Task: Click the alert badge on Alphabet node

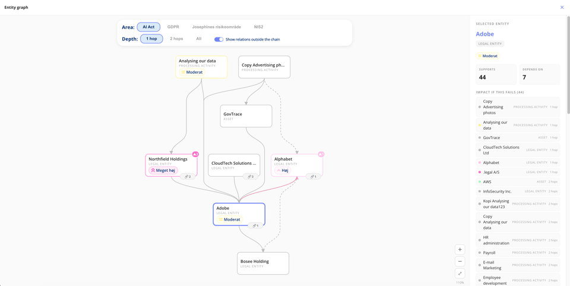Action: coord(321,154)
